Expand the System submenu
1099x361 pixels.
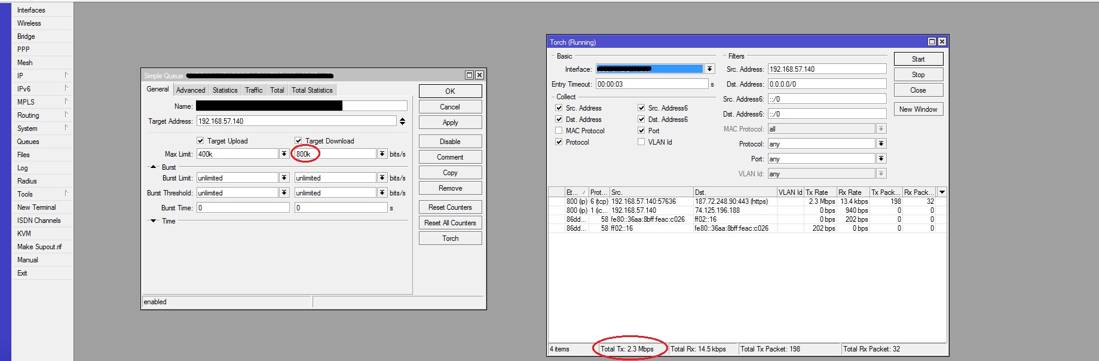[x=66, y=128]
